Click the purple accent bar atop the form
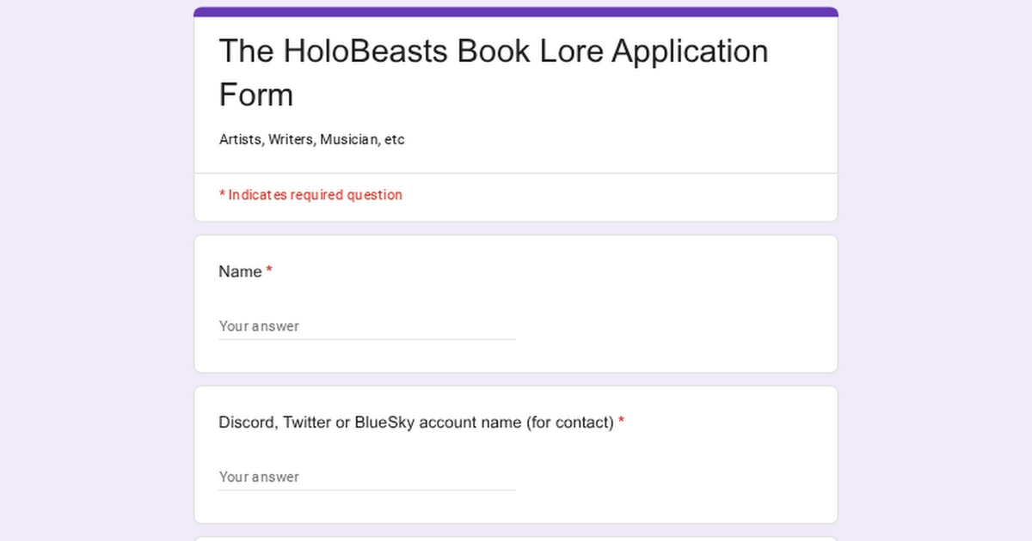Image resolution: width=1032 pixels, height=541 pixels. pos(516,12)
